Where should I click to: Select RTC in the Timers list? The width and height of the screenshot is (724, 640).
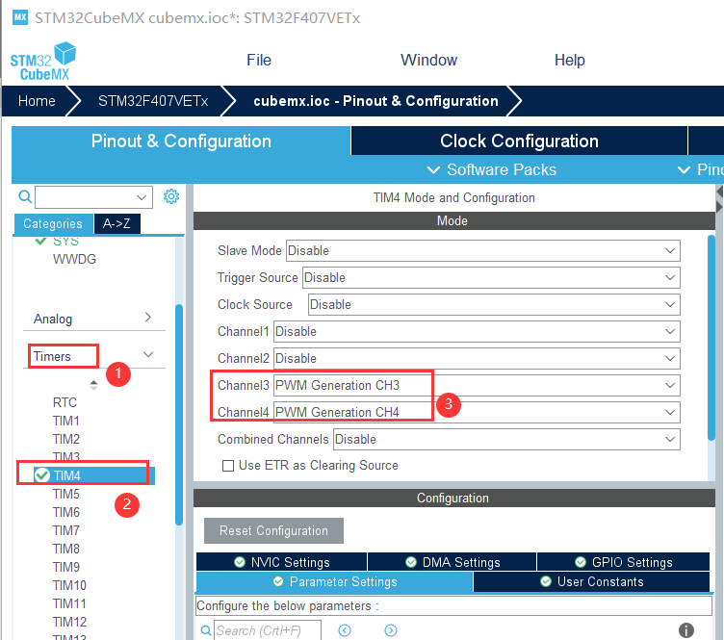click(x=65, y=402)
